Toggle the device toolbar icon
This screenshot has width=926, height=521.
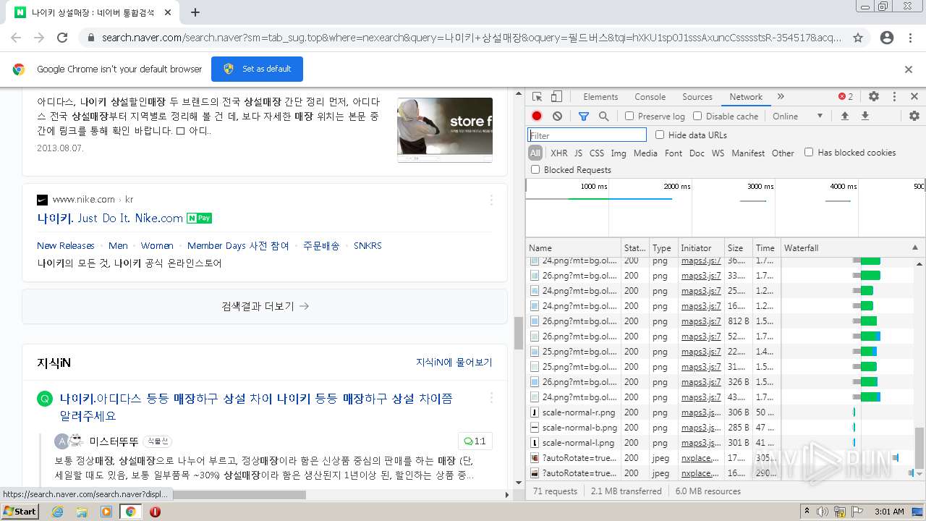click(x=556, y=97)
